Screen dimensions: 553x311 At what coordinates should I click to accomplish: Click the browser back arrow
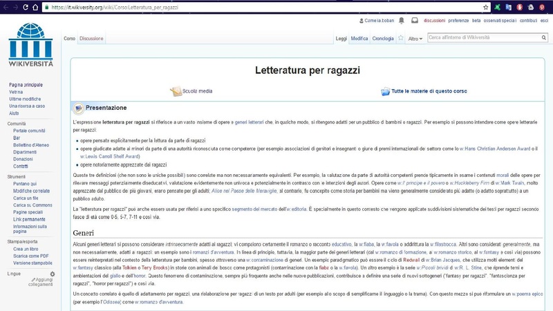[6, 7]
